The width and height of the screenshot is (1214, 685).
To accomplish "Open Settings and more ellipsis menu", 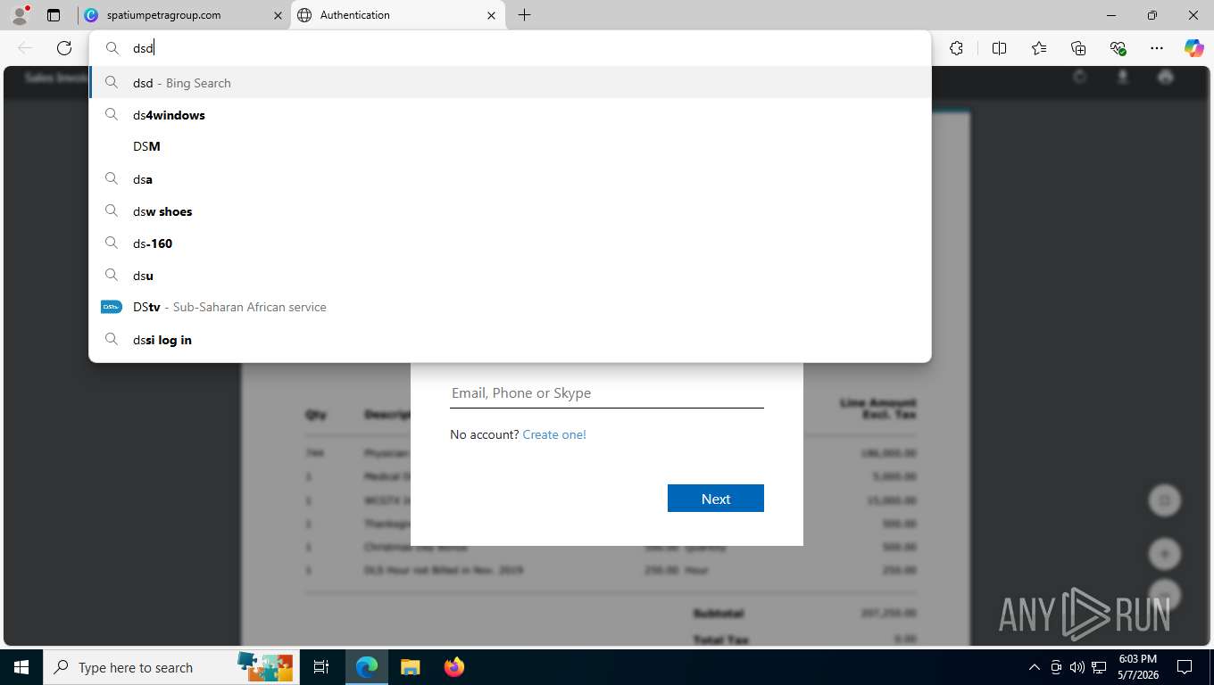I will tap(1157, 48).
